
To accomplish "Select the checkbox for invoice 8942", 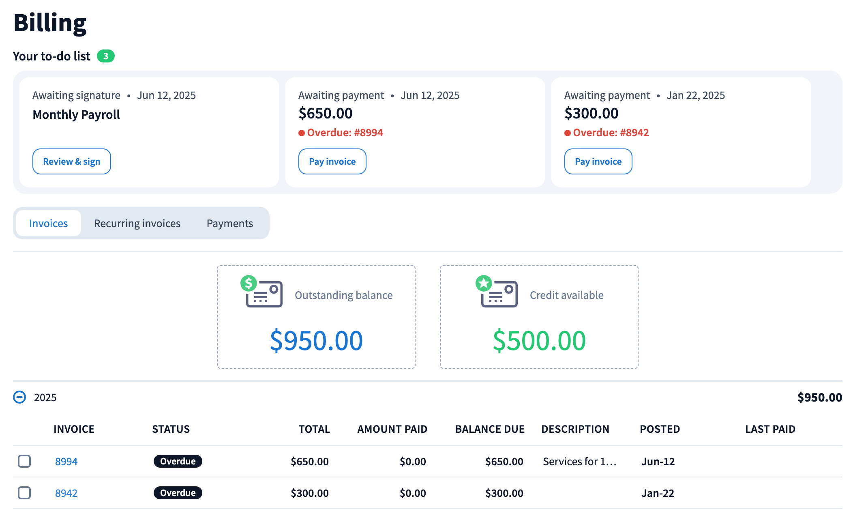I will click(24, 493).
